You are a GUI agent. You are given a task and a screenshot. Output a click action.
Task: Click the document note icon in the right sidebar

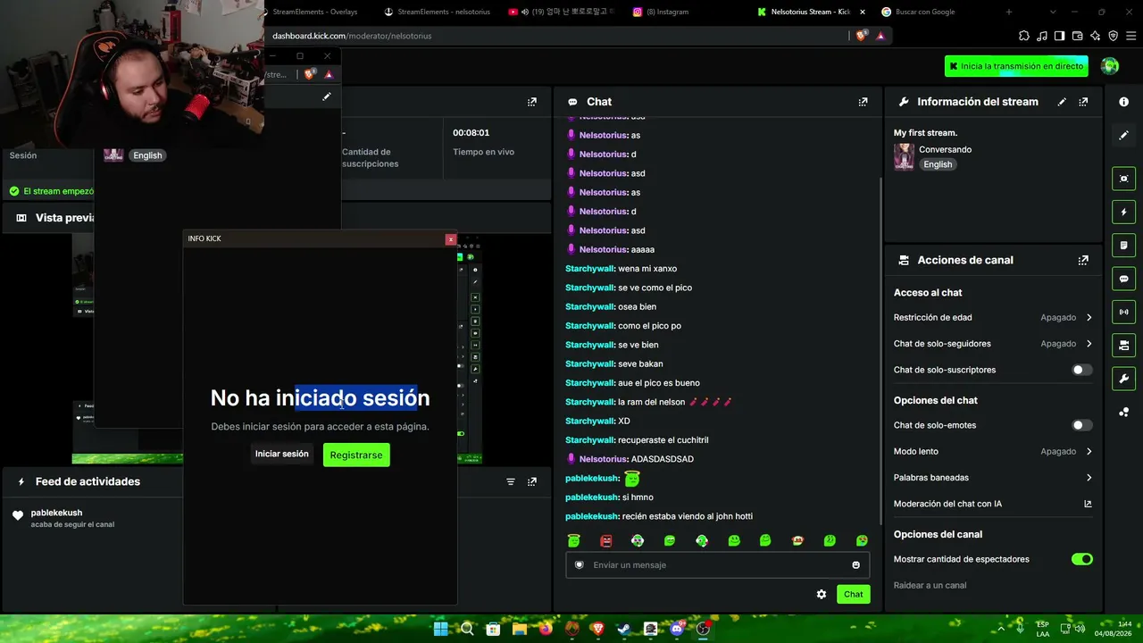(1124, 246)
